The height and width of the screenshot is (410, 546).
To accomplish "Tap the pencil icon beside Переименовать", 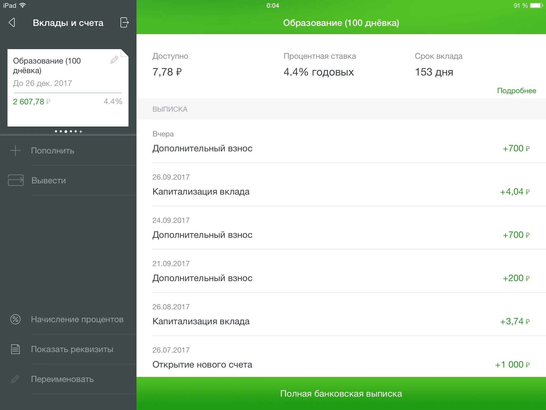I will coord(15,379).
